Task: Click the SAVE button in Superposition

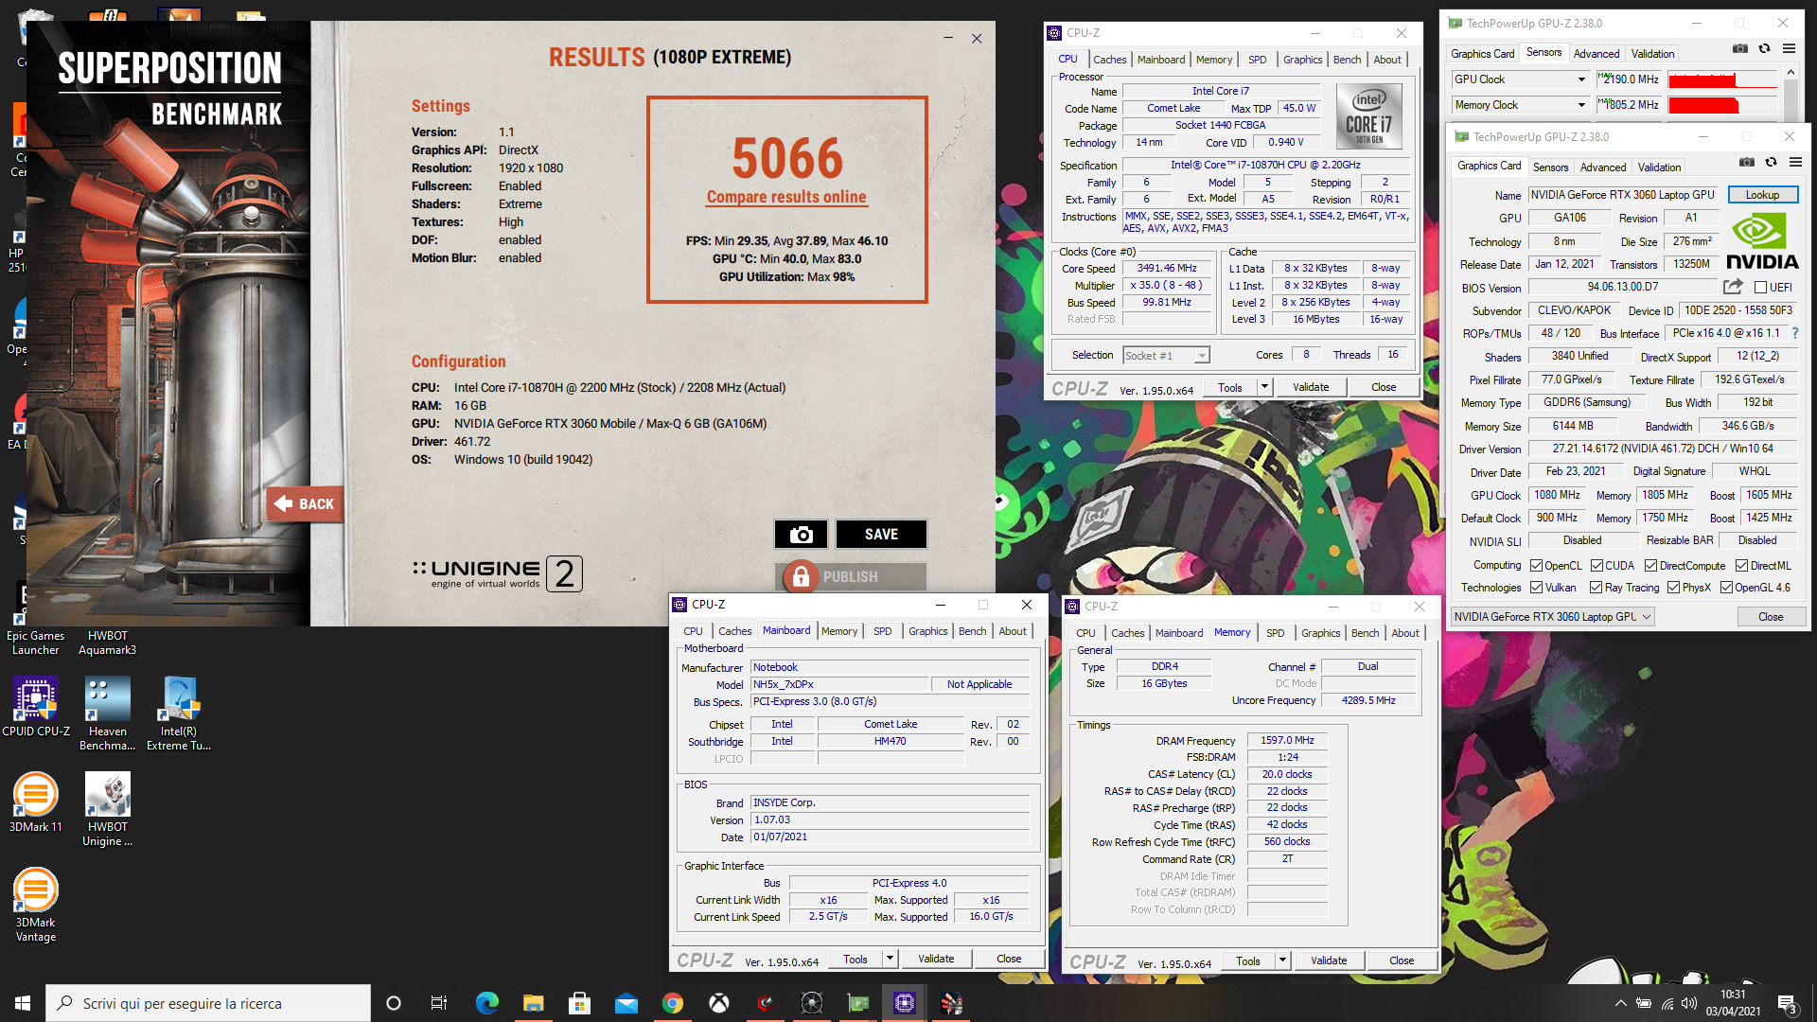Action: pos(881,535)
